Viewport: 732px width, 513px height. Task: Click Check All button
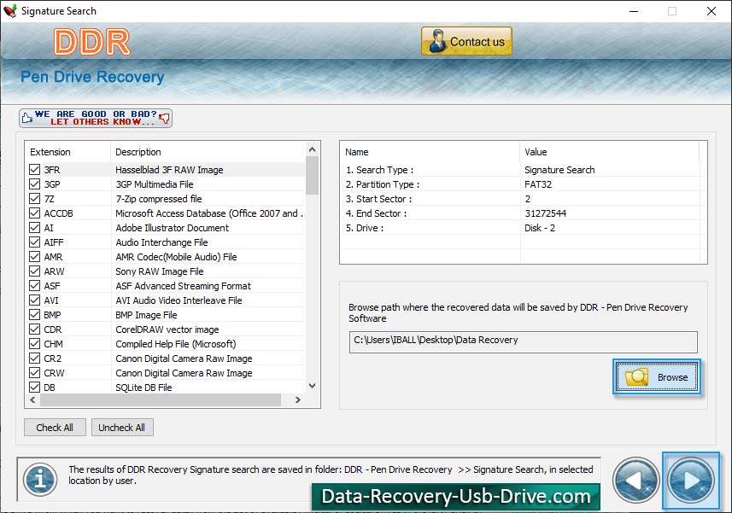coord(55,427)
